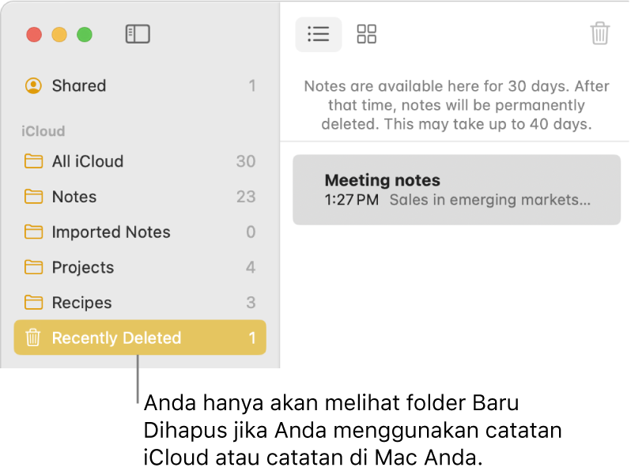Viewport: 631px width, 475px height.
Task: Click the iCloud section header
Action: pyautogui.click(x=43, y=131)
